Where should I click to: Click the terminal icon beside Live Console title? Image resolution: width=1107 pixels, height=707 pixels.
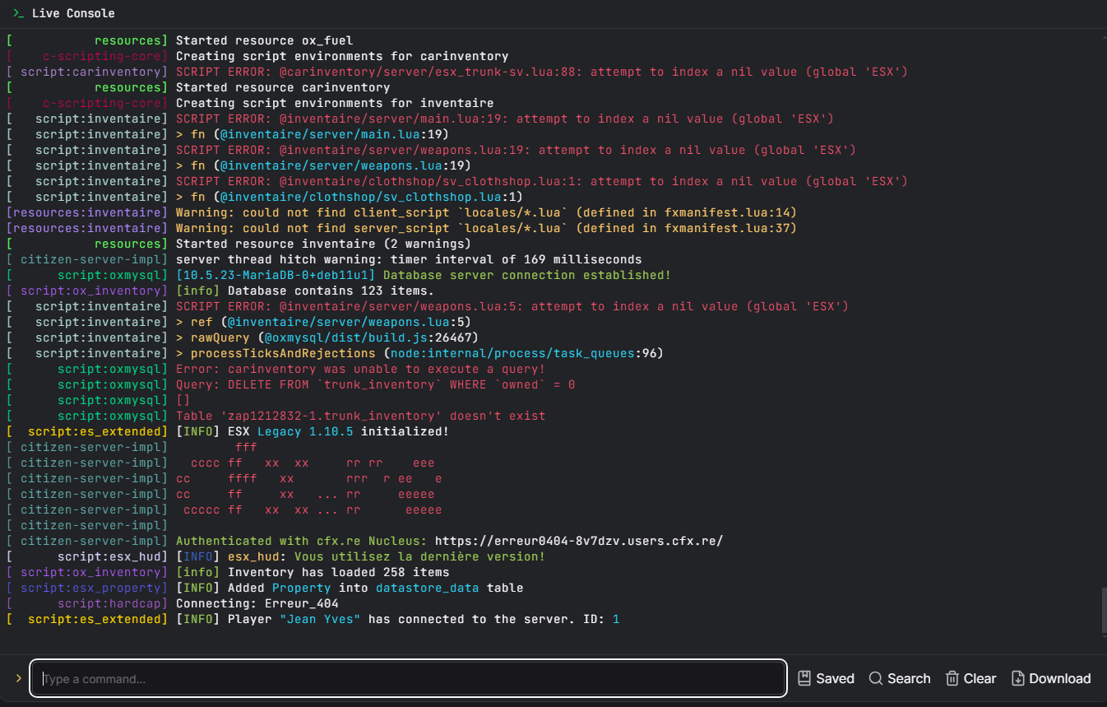[x=18, y=13]
